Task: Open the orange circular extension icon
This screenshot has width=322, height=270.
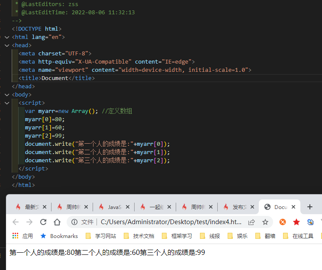Action: tap(283, 222)
